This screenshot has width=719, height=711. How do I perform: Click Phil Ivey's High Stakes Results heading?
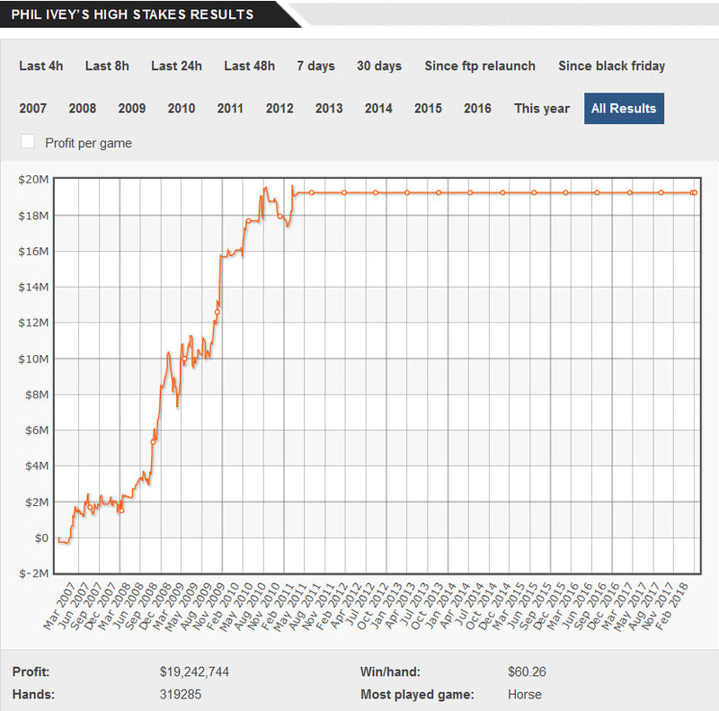point(132,14)
